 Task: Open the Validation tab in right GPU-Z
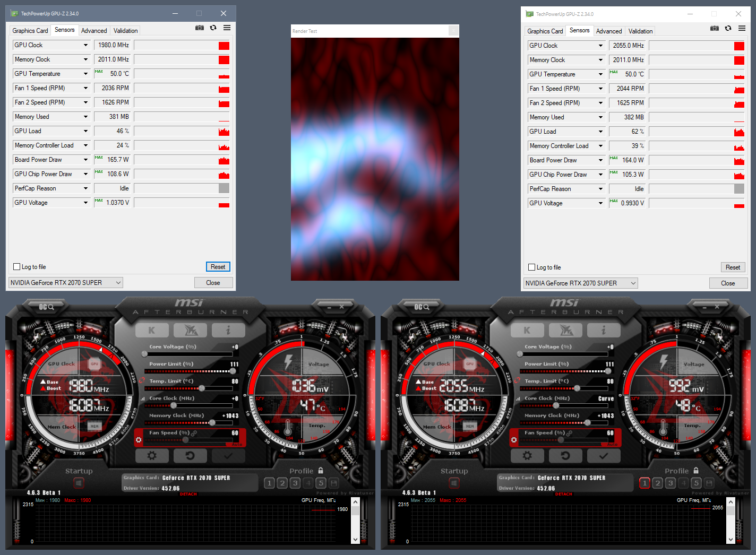tap(640, 31)
